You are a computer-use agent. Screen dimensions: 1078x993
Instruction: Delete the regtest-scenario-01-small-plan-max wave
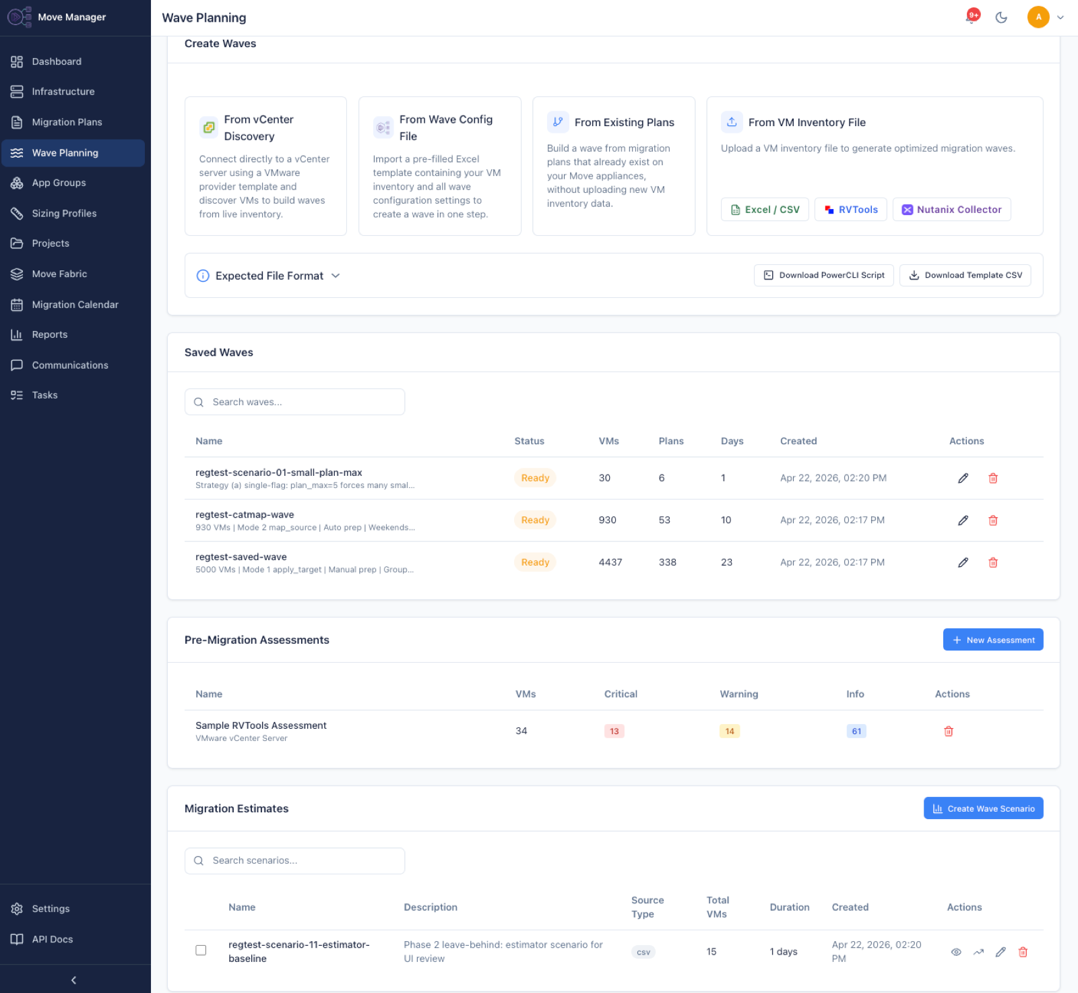point(992,478)
